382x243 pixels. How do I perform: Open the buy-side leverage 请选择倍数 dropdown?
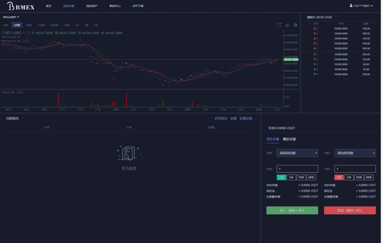(297, 153)
